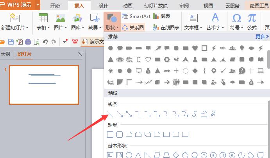Expand the 艺术字 WordArt dropdown
Screen dimensions: 270x158
[223, 27]
